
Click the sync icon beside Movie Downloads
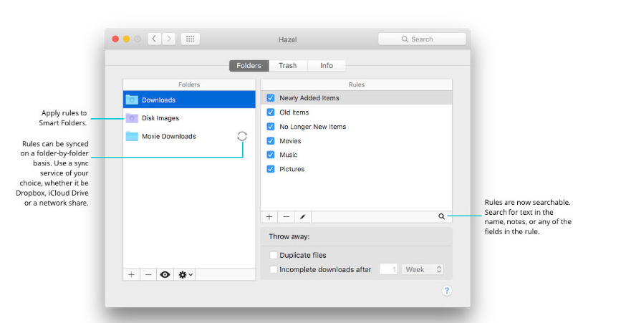coord(242,136)
